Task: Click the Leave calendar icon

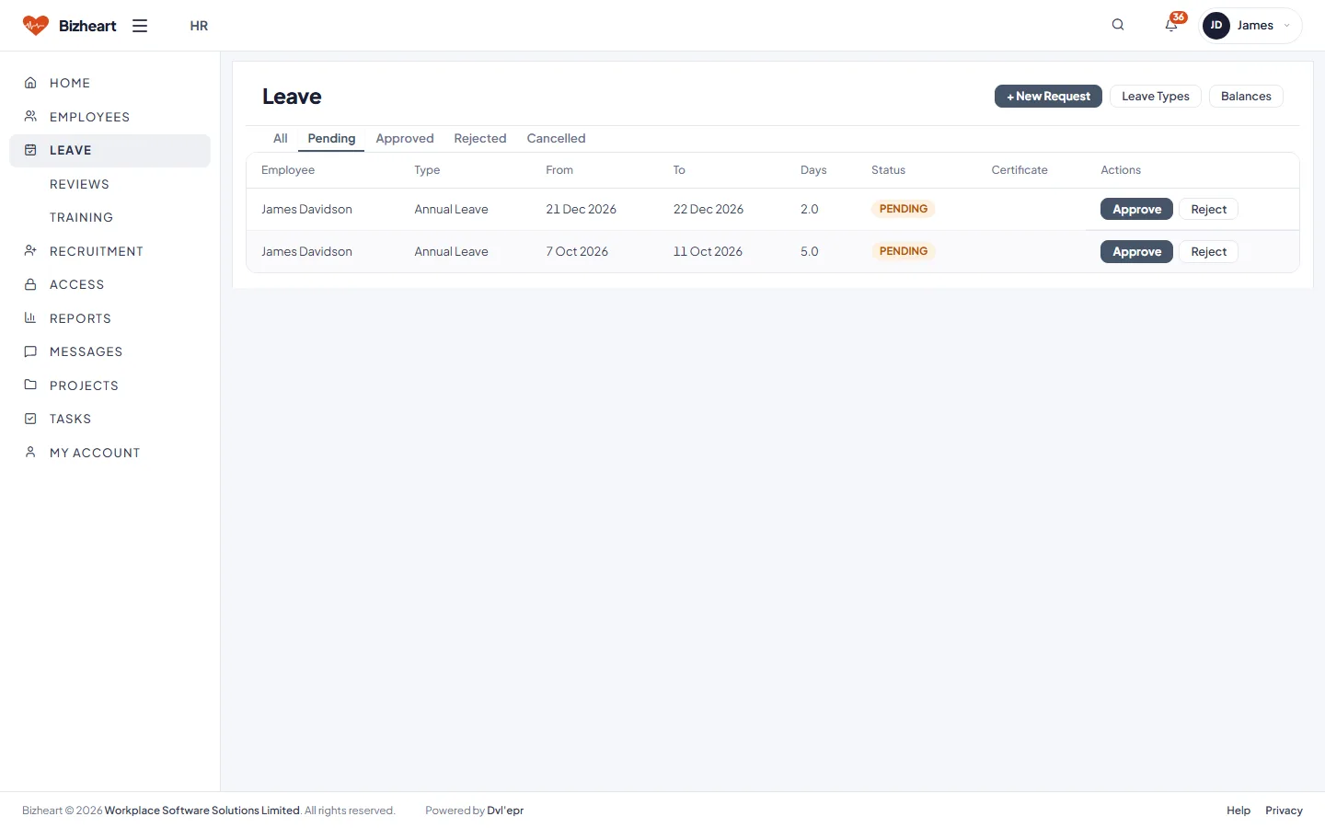Action: [30, 150]
